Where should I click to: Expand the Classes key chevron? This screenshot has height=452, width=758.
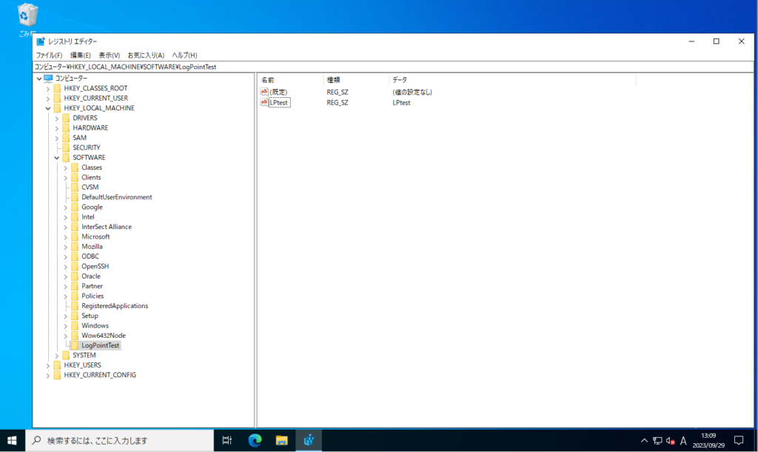click(65, 168)
